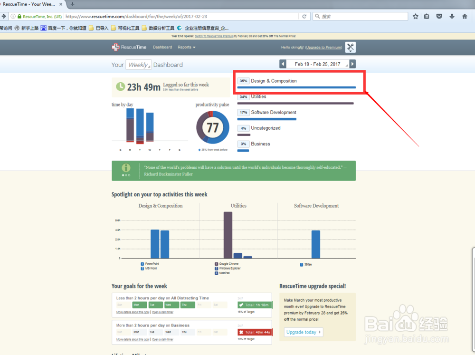Click the Baidu paw bookmark icon

click(44, 28)
